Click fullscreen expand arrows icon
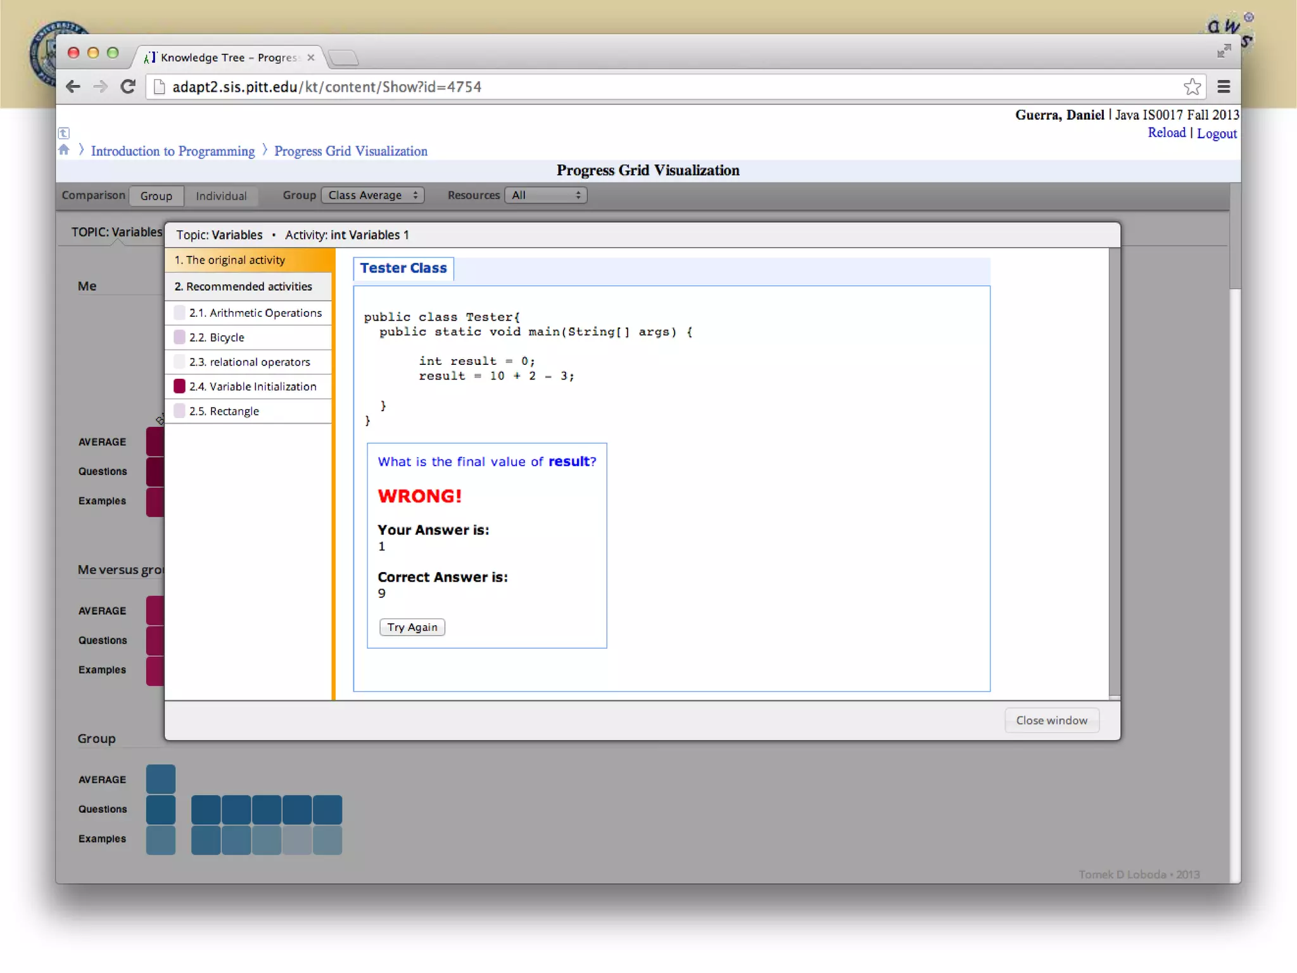The width and height of the screenshot is (1297, 973). [x=1224, y=51]
